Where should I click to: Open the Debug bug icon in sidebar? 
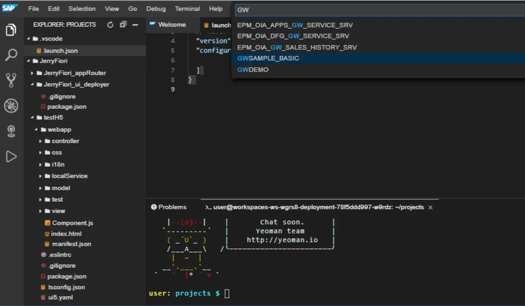tap(11, 106)
